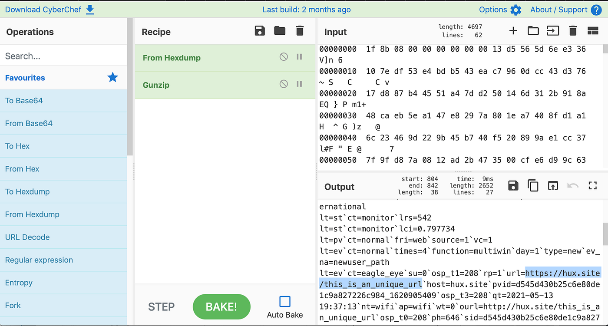
Task: Click the From Hexdump recipe step title
Action: pos(172,58)
